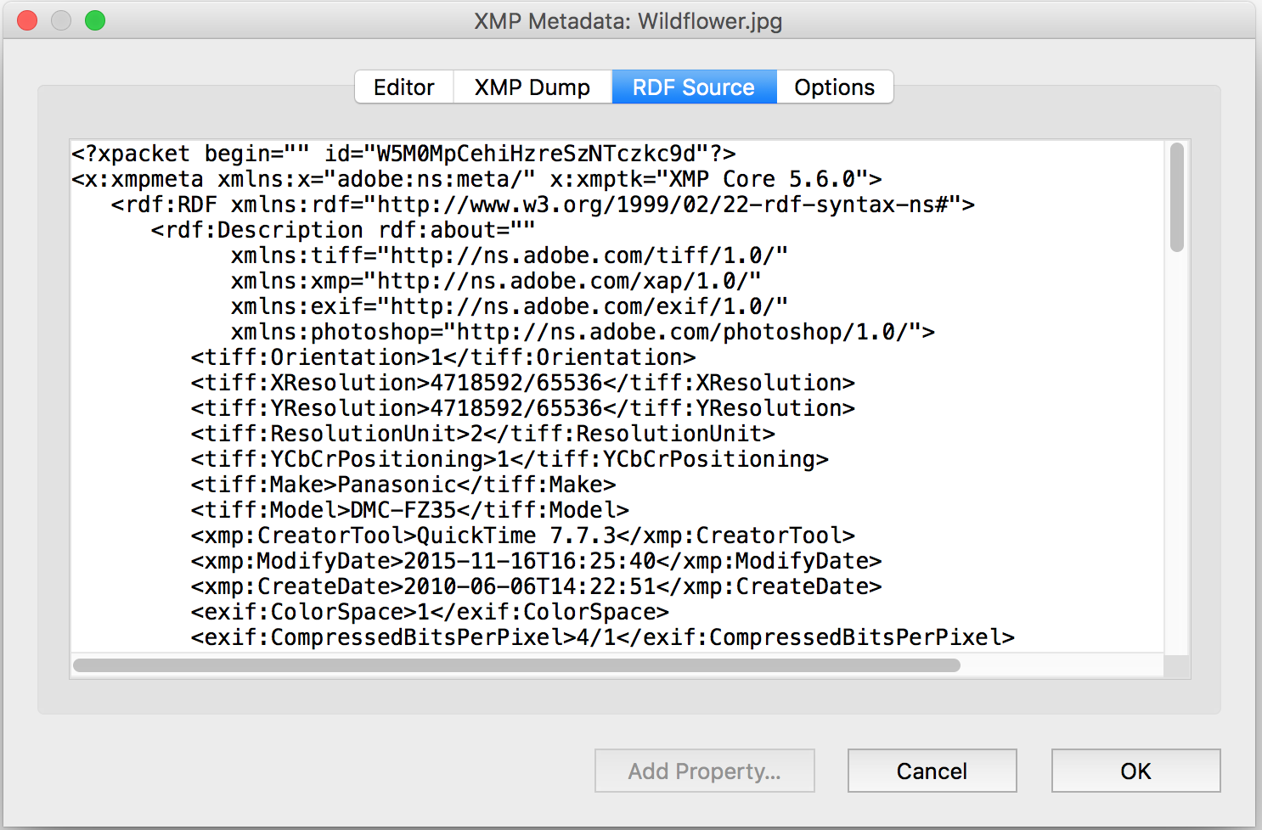The width and height of the screenshot is (1262, 830).
Task: Click the xmp:CreatorTool QuickTime line
Action: point(523,536)
